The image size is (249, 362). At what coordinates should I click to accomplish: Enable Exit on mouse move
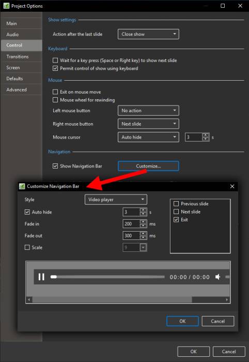tap(55, 92)
